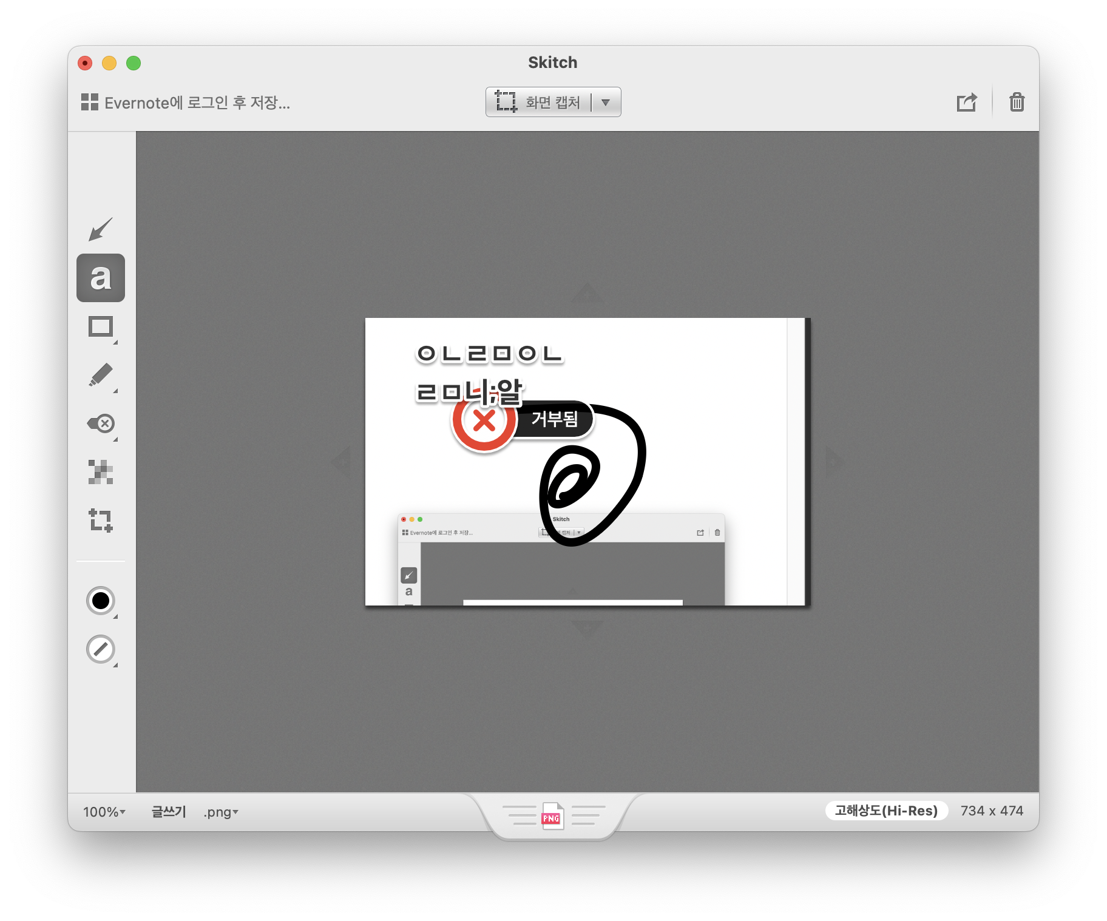Click the 화면 캡처 screen capture button
Image resolution: width=1107 pixels, height=921 pixels.
click(538, 102)
